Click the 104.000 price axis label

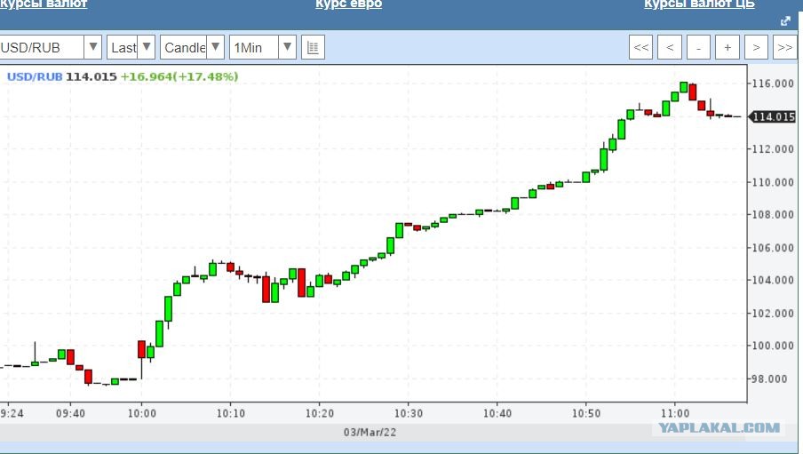[773, 280]
